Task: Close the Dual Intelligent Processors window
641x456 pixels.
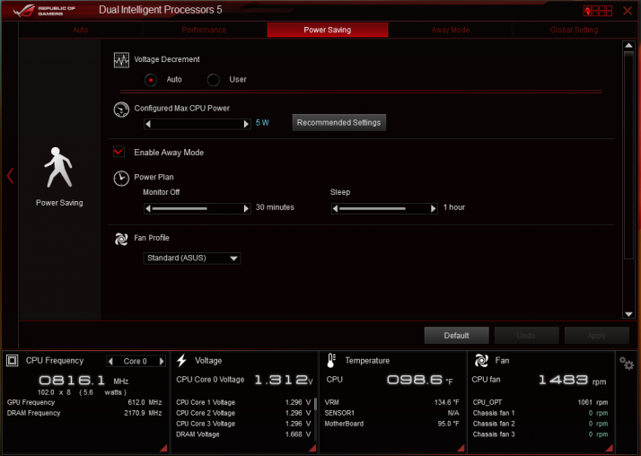Action: (628, 11)
